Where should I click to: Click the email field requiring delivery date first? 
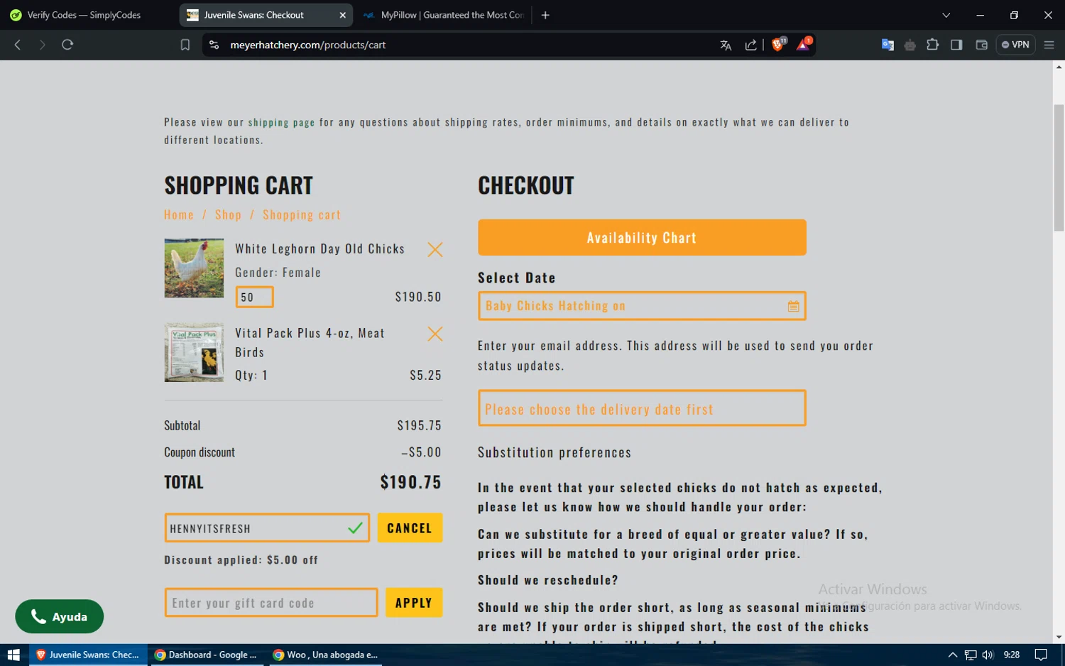pos(642,408)
